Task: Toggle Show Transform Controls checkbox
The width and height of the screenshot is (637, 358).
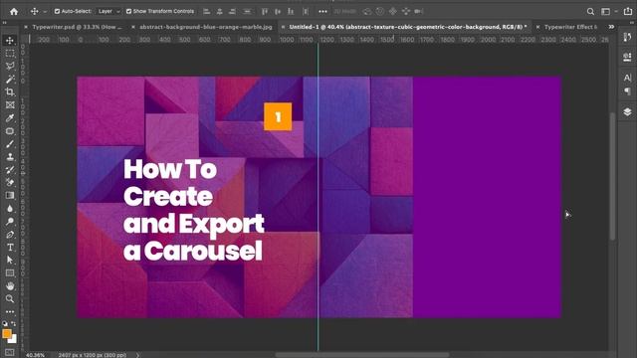Action: pos(128,11)
